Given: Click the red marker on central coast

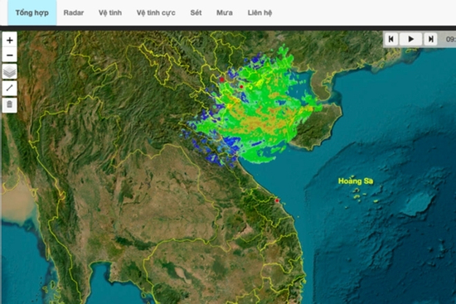Looking at the screenshot, I should pyautogui.click(x=277, y=200).
